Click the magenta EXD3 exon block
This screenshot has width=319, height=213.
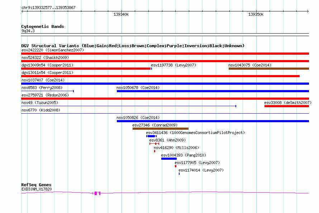click(96, 193)
